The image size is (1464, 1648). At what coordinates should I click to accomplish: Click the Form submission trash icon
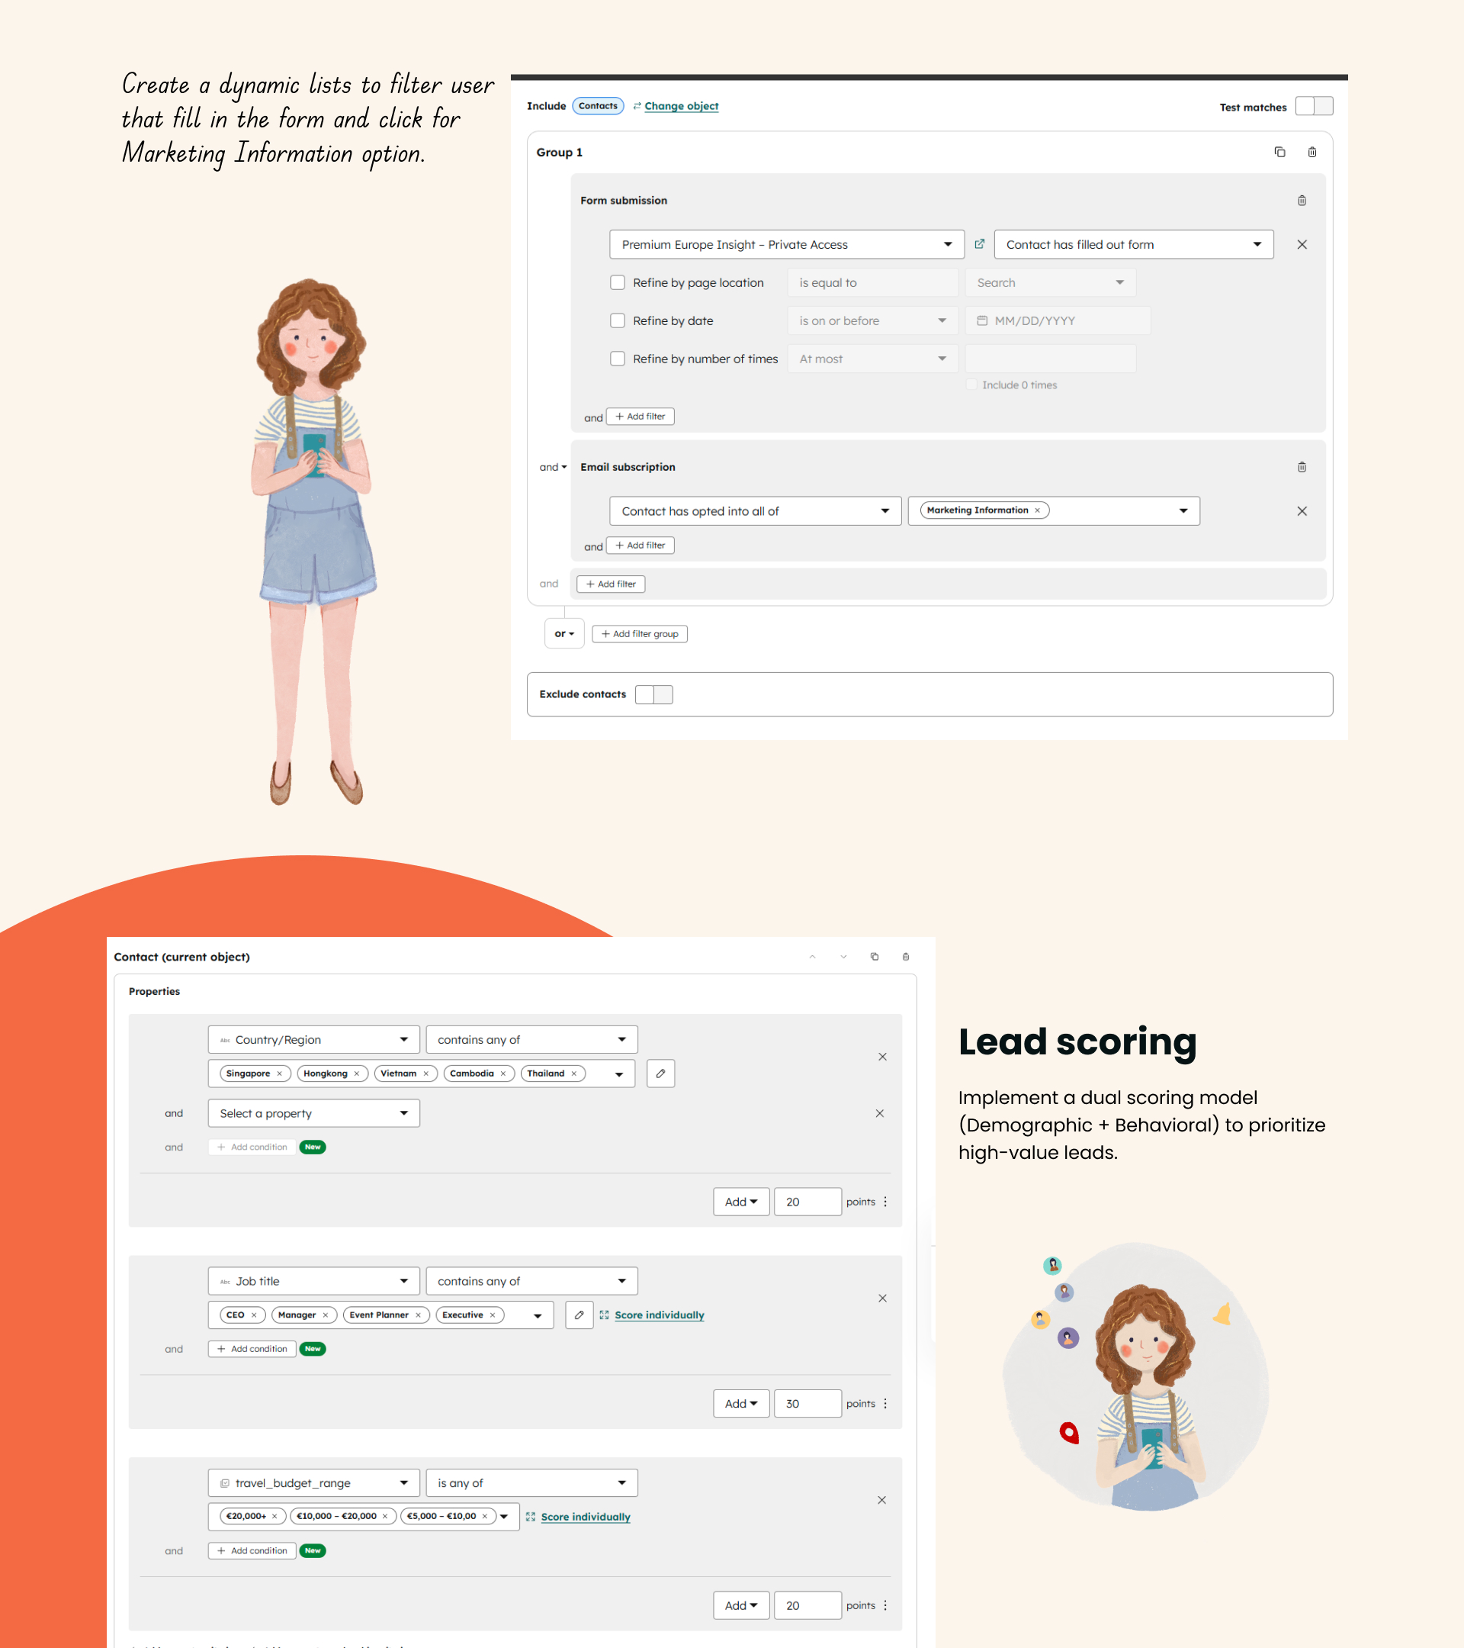(x=1302, y=201)
